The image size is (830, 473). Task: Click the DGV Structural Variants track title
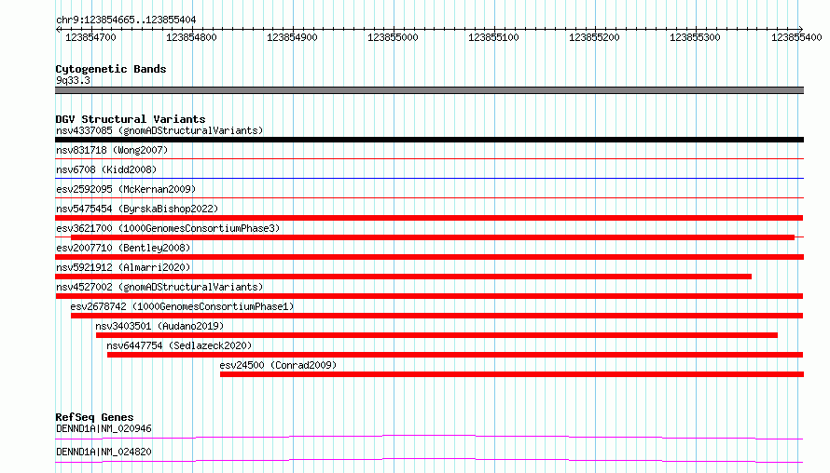point(131,119)
